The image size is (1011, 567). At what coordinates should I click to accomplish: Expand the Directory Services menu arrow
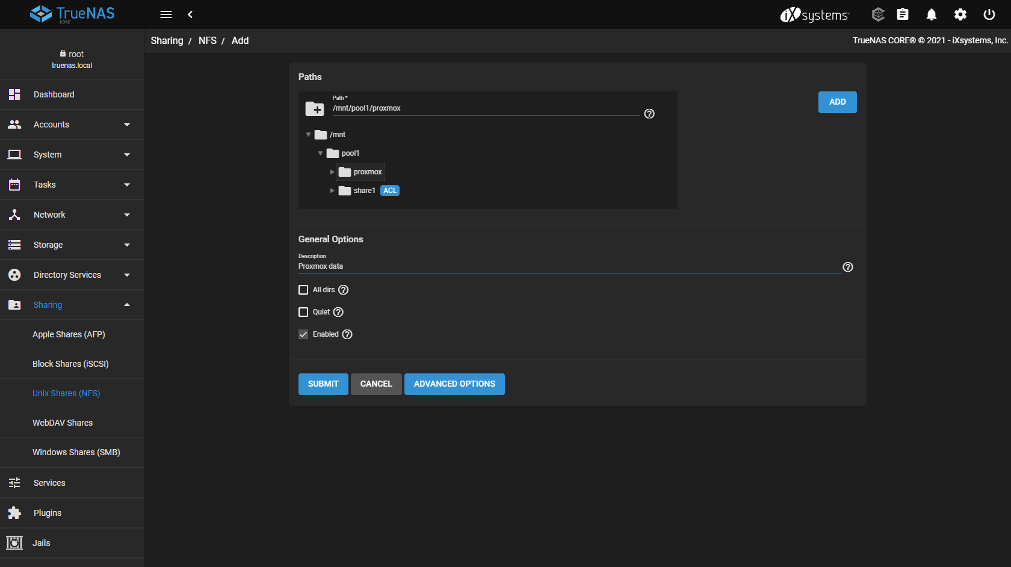point(127,275)
